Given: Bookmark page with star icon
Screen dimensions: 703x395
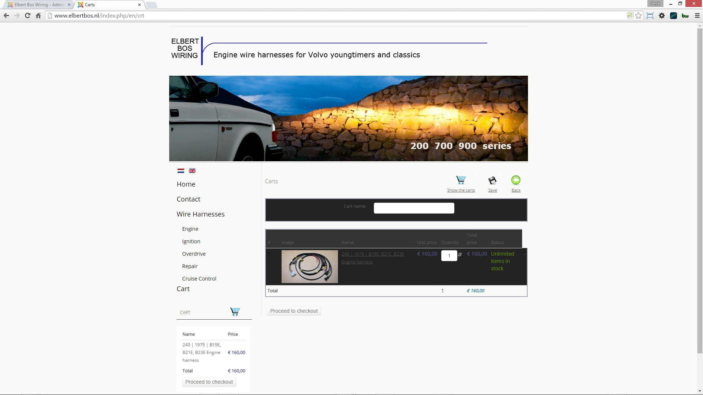Looking at the screenshot, I should point(639,15).
